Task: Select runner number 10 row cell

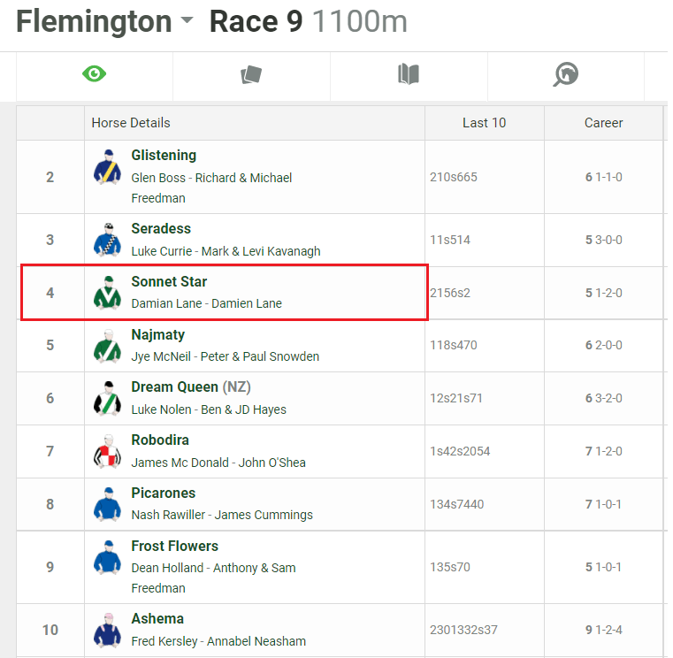Action: pyautogui.click(x=50, y=630)
